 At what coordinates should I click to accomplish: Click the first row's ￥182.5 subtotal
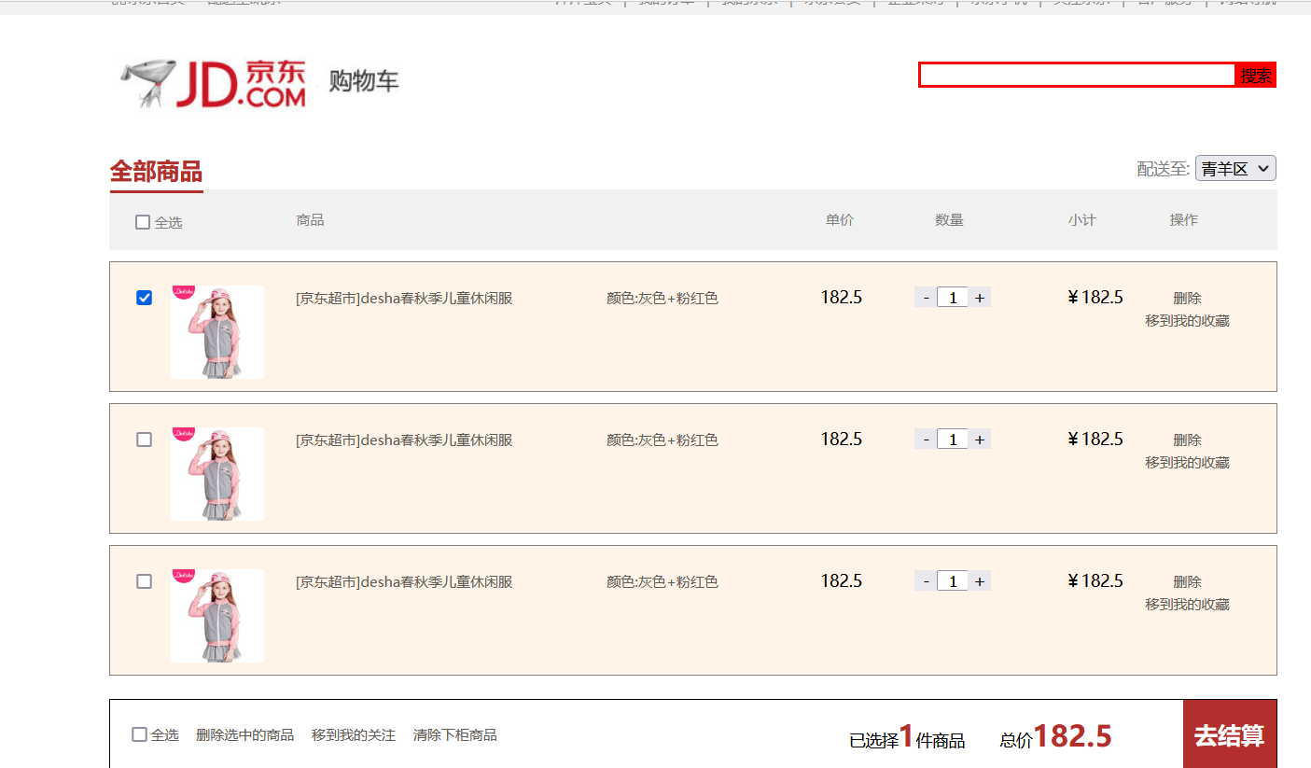(x=1095, y=298)
